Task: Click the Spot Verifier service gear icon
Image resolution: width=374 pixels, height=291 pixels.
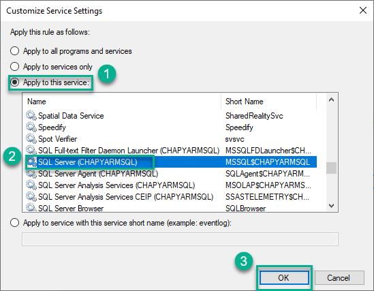Action: [x=31, y=138]
